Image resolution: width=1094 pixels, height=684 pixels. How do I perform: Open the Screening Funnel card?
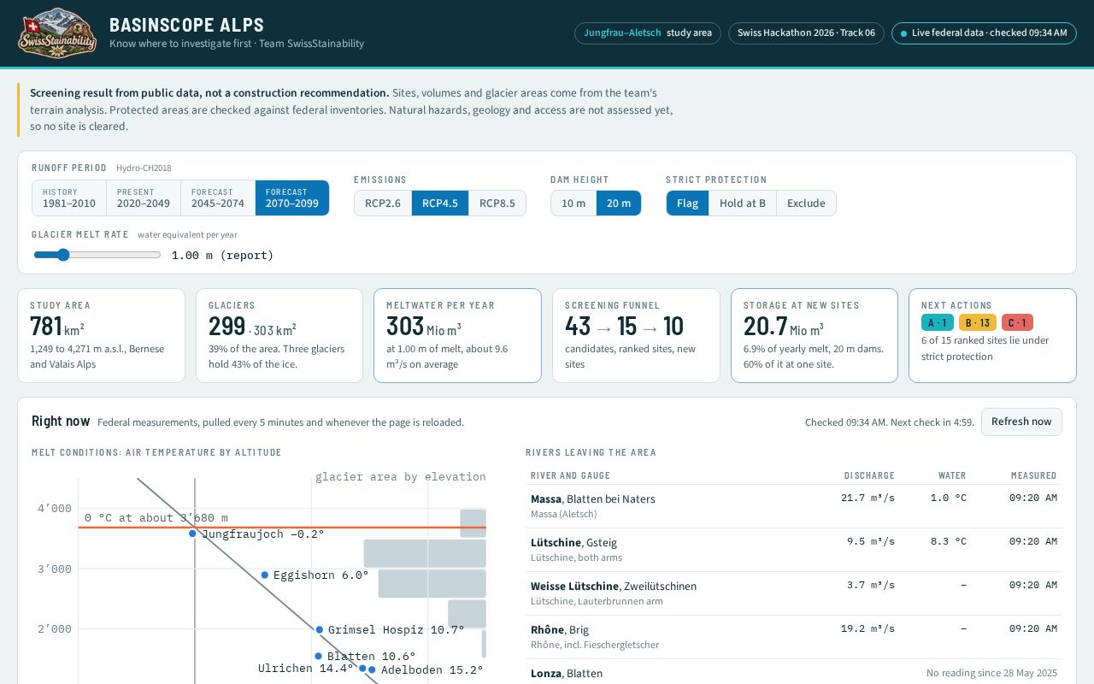636,335
